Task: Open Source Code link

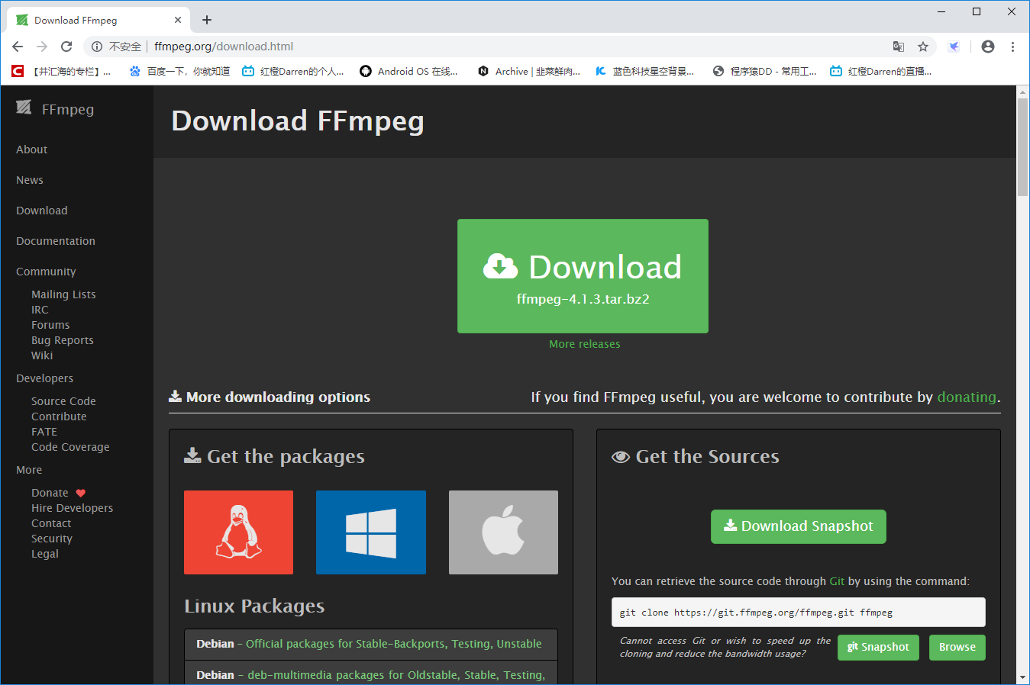Action: 63,401
